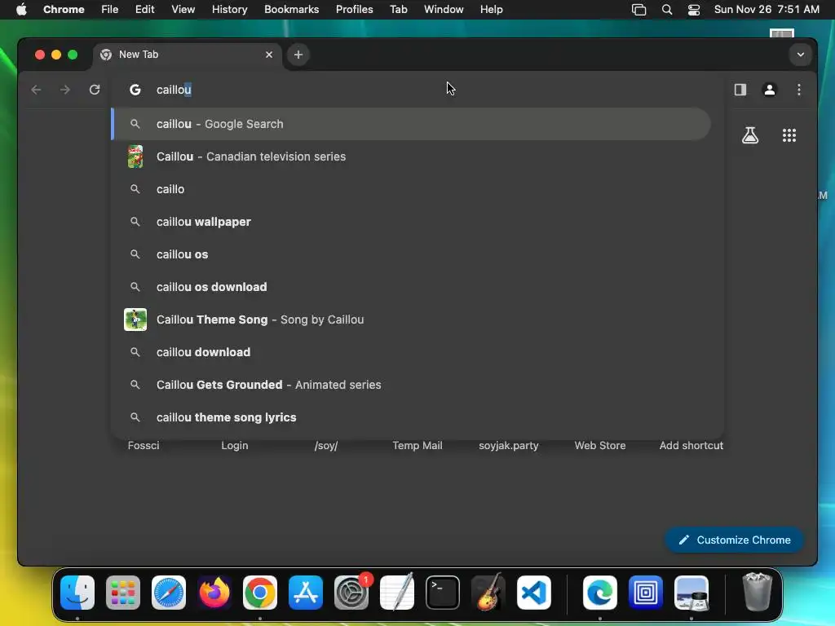Open Control Center in menu bar
The image size is (835, 626).
694,10
